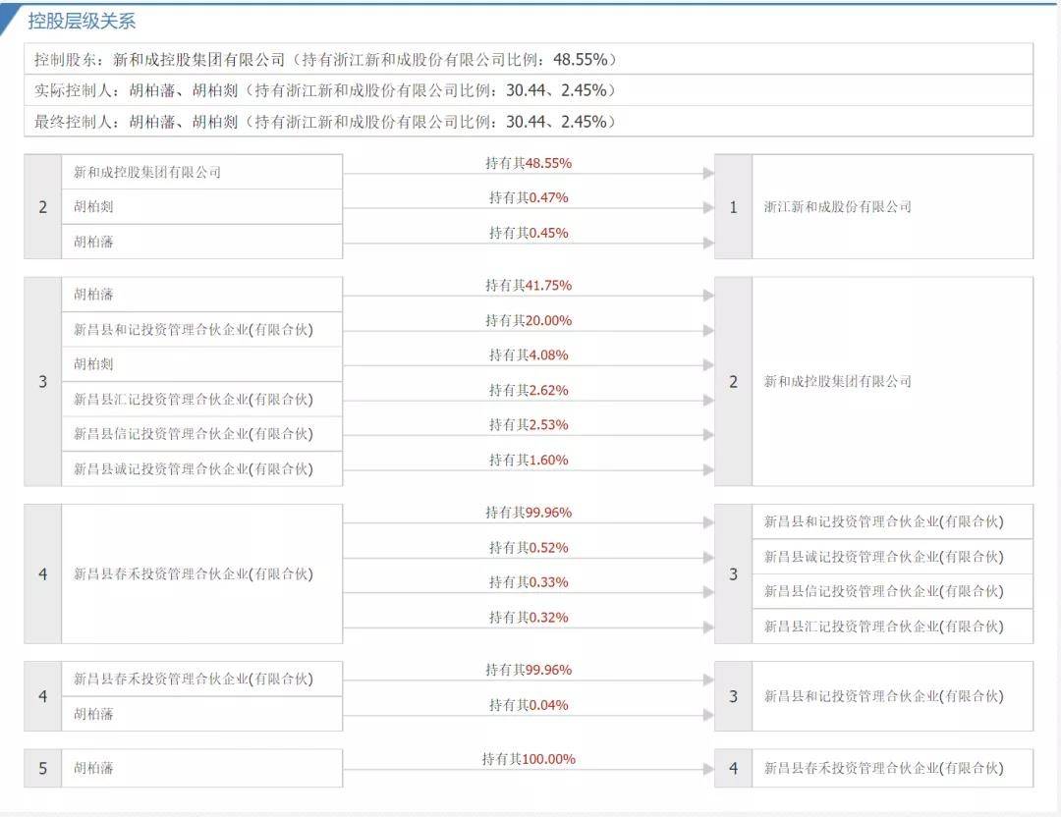1061x817 pixels.
Task: Click 胡柏藩 cell holding 0.04%
Action: (x=201, y=714)
